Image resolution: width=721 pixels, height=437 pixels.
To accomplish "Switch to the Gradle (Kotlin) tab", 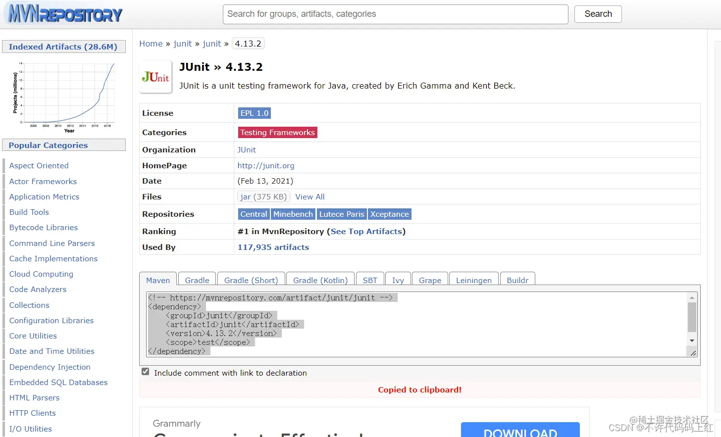I will click(320, 280).
